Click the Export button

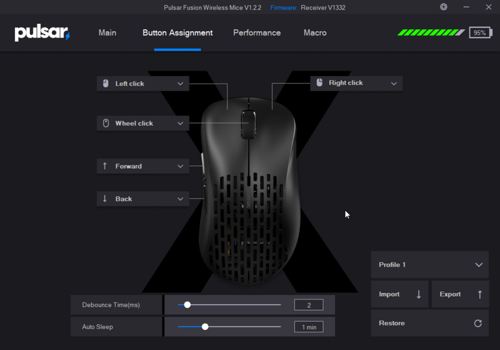click(460, 294)
